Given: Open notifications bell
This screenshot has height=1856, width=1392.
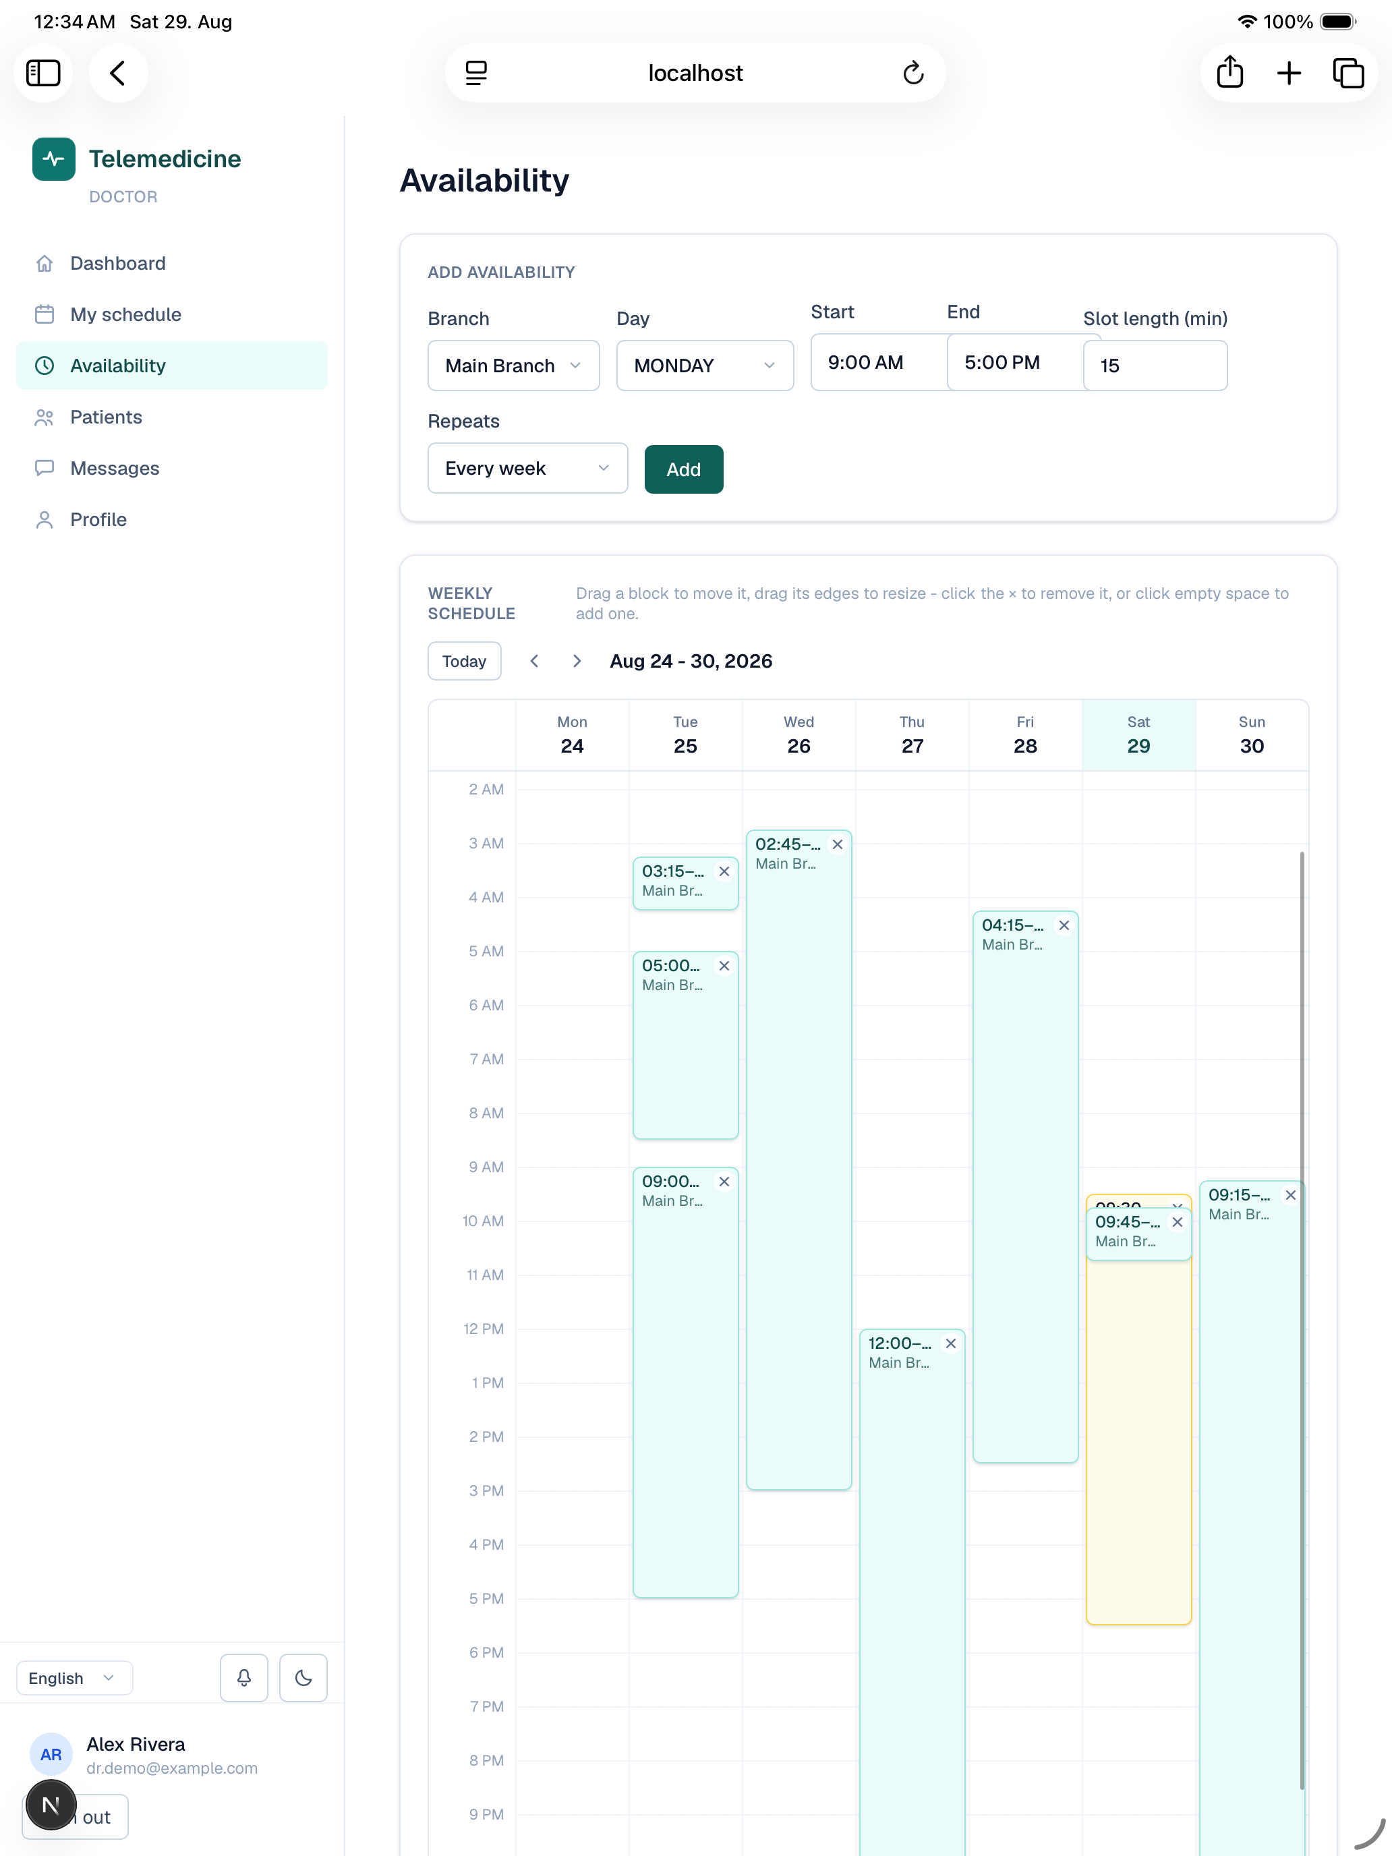Looking at the screenshot, I should point(244,1677).
